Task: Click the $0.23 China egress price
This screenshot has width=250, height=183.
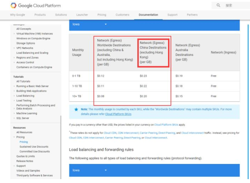Action: click(143, 76)
